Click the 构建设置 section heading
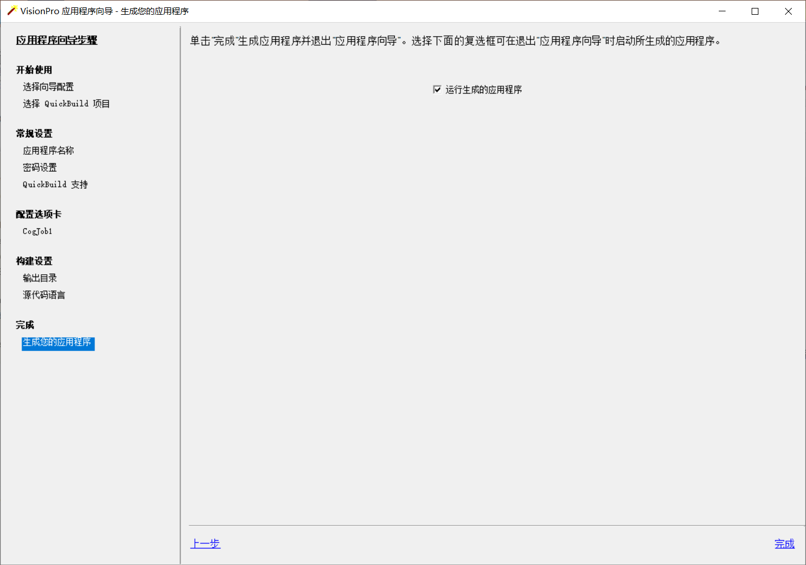 coord(33,261)
